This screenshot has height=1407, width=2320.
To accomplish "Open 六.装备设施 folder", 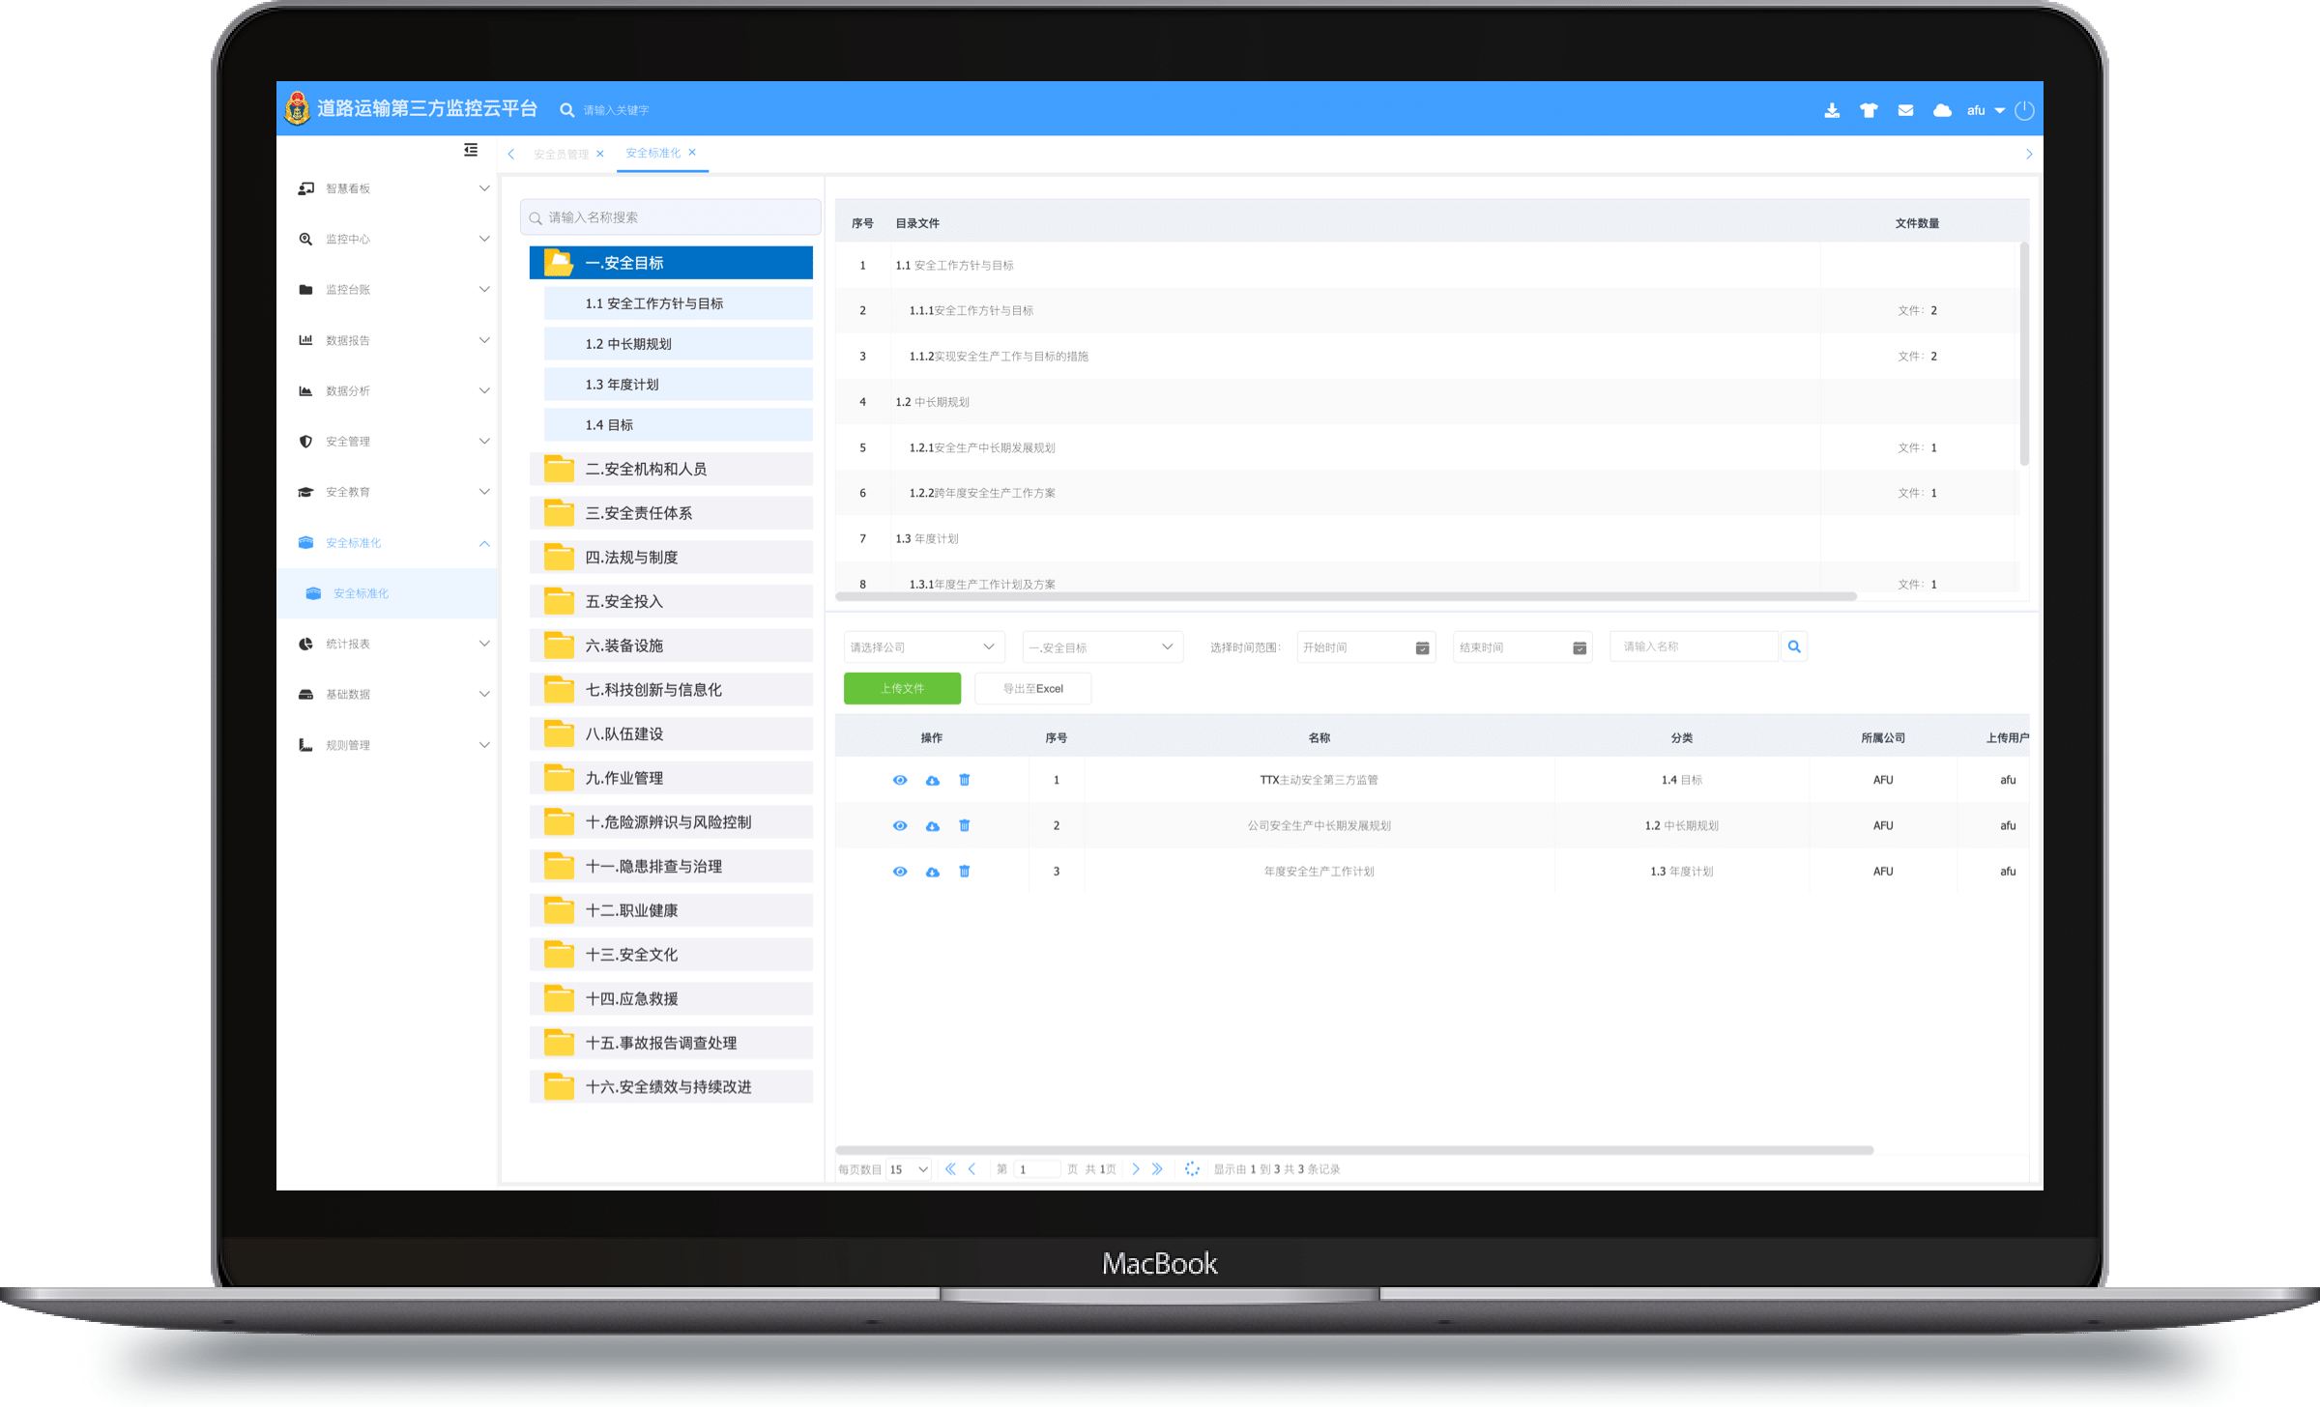I will tap(671, 646).
